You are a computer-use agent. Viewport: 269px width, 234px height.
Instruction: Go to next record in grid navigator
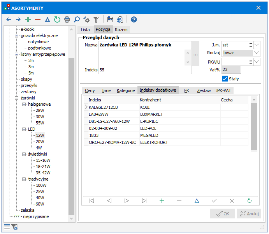pyautogui.click(x=127, y=200)
